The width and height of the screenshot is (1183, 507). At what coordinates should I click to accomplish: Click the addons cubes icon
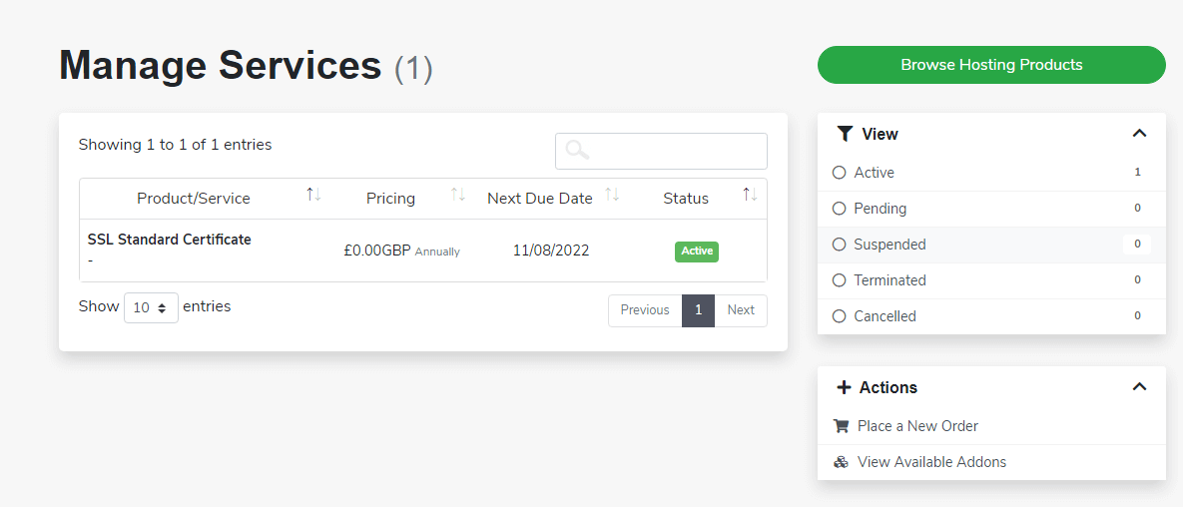[x=841, y=462]
